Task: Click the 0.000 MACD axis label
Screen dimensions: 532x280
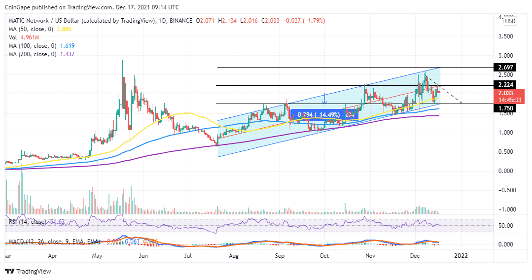Action: 505,245
